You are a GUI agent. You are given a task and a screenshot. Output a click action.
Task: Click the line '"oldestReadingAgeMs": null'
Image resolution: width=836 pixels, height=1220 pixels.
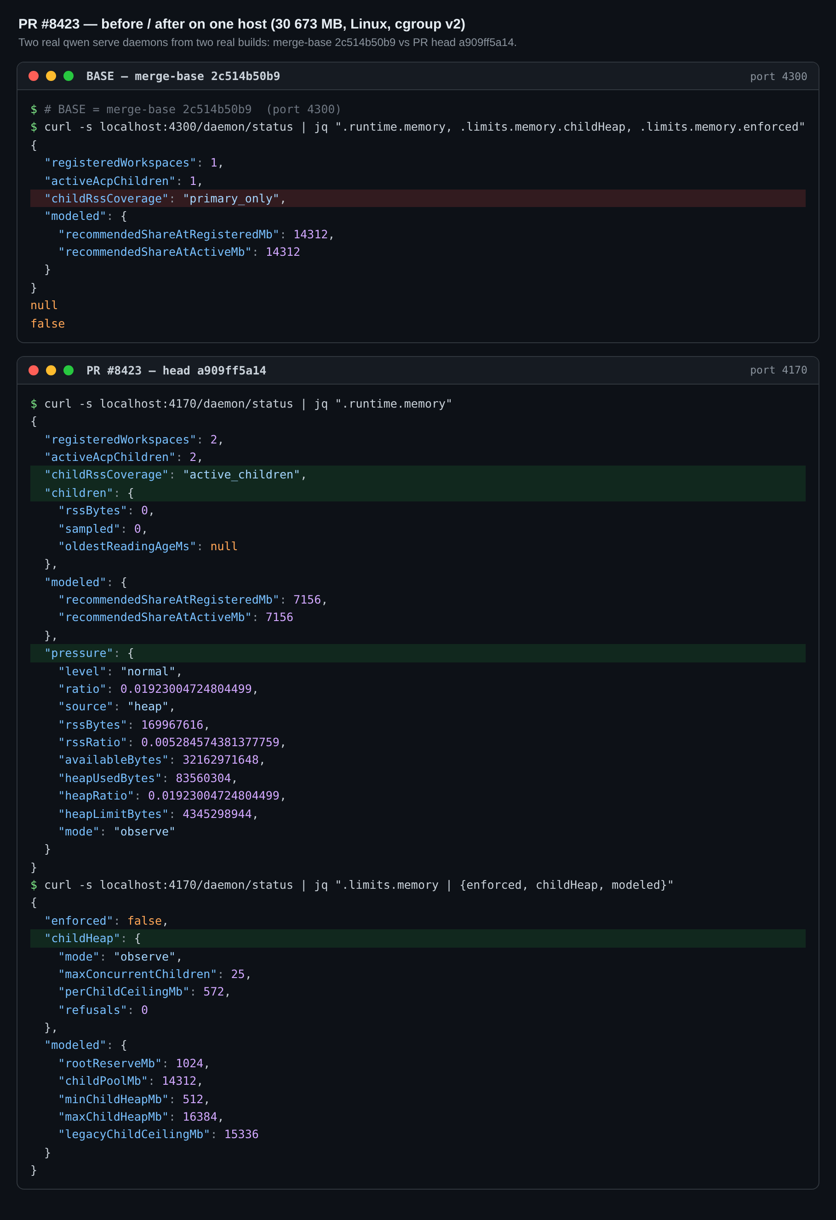[148, 547]
